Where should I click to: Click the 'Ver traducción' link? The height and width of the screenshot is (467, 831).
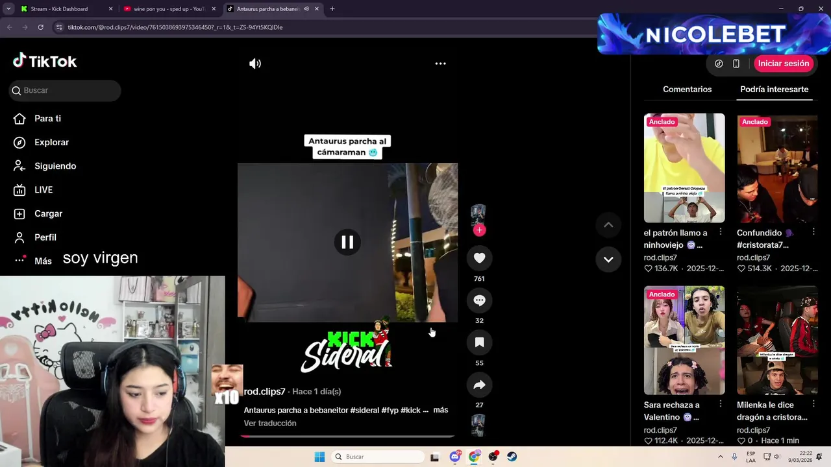coord(270,424)
